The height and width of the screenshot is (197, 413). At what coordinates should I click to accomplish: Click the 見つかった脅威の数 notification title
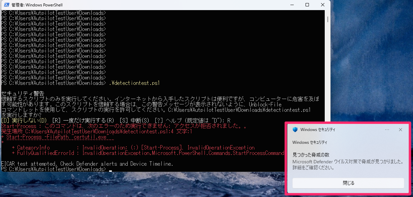click(311, 155)
